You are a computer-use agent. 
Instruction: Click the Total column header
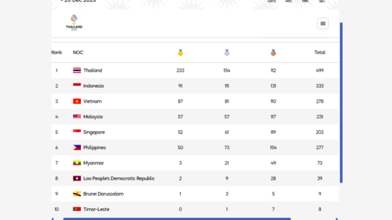click(320, 52)
